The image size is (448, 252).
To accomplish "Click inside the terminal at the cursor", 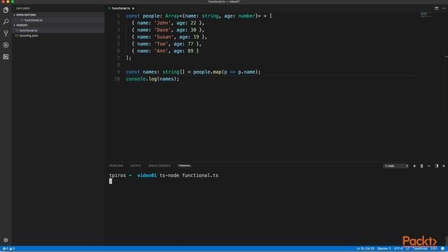I will click(x=111, y=181).
